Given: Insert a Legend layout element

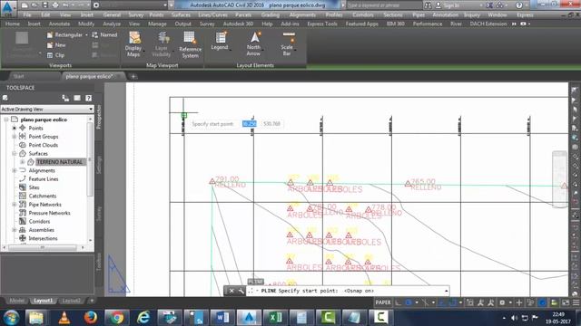Looking at the screenshot, I should [x=220, y=42].
